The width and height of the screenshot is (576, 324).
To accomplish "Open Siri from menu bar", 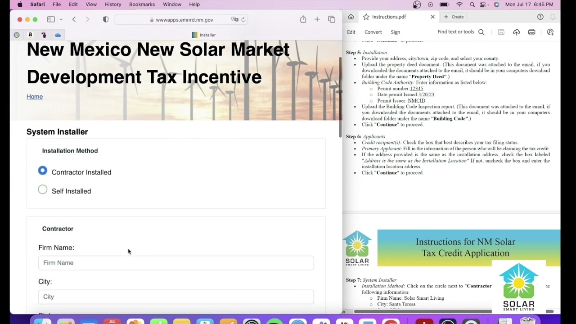I will (496, 4).
